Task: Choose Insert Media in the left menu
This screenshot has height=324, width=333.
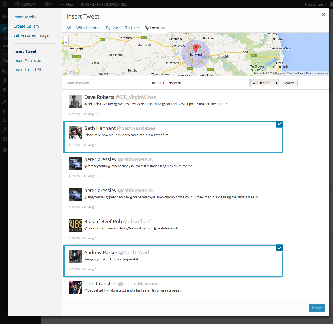Action: [x=25, y=17]
